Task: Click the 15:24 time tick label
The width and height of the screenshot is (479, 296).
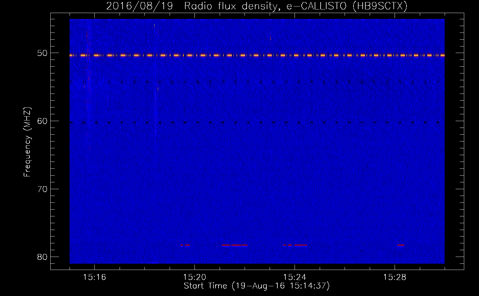Action: (295, 277)
